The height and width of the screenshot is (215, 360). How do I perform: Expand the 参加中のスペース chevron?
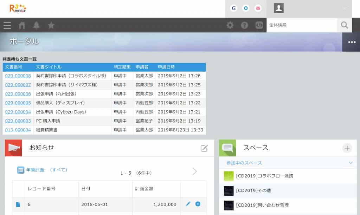(x=351, y=163)
